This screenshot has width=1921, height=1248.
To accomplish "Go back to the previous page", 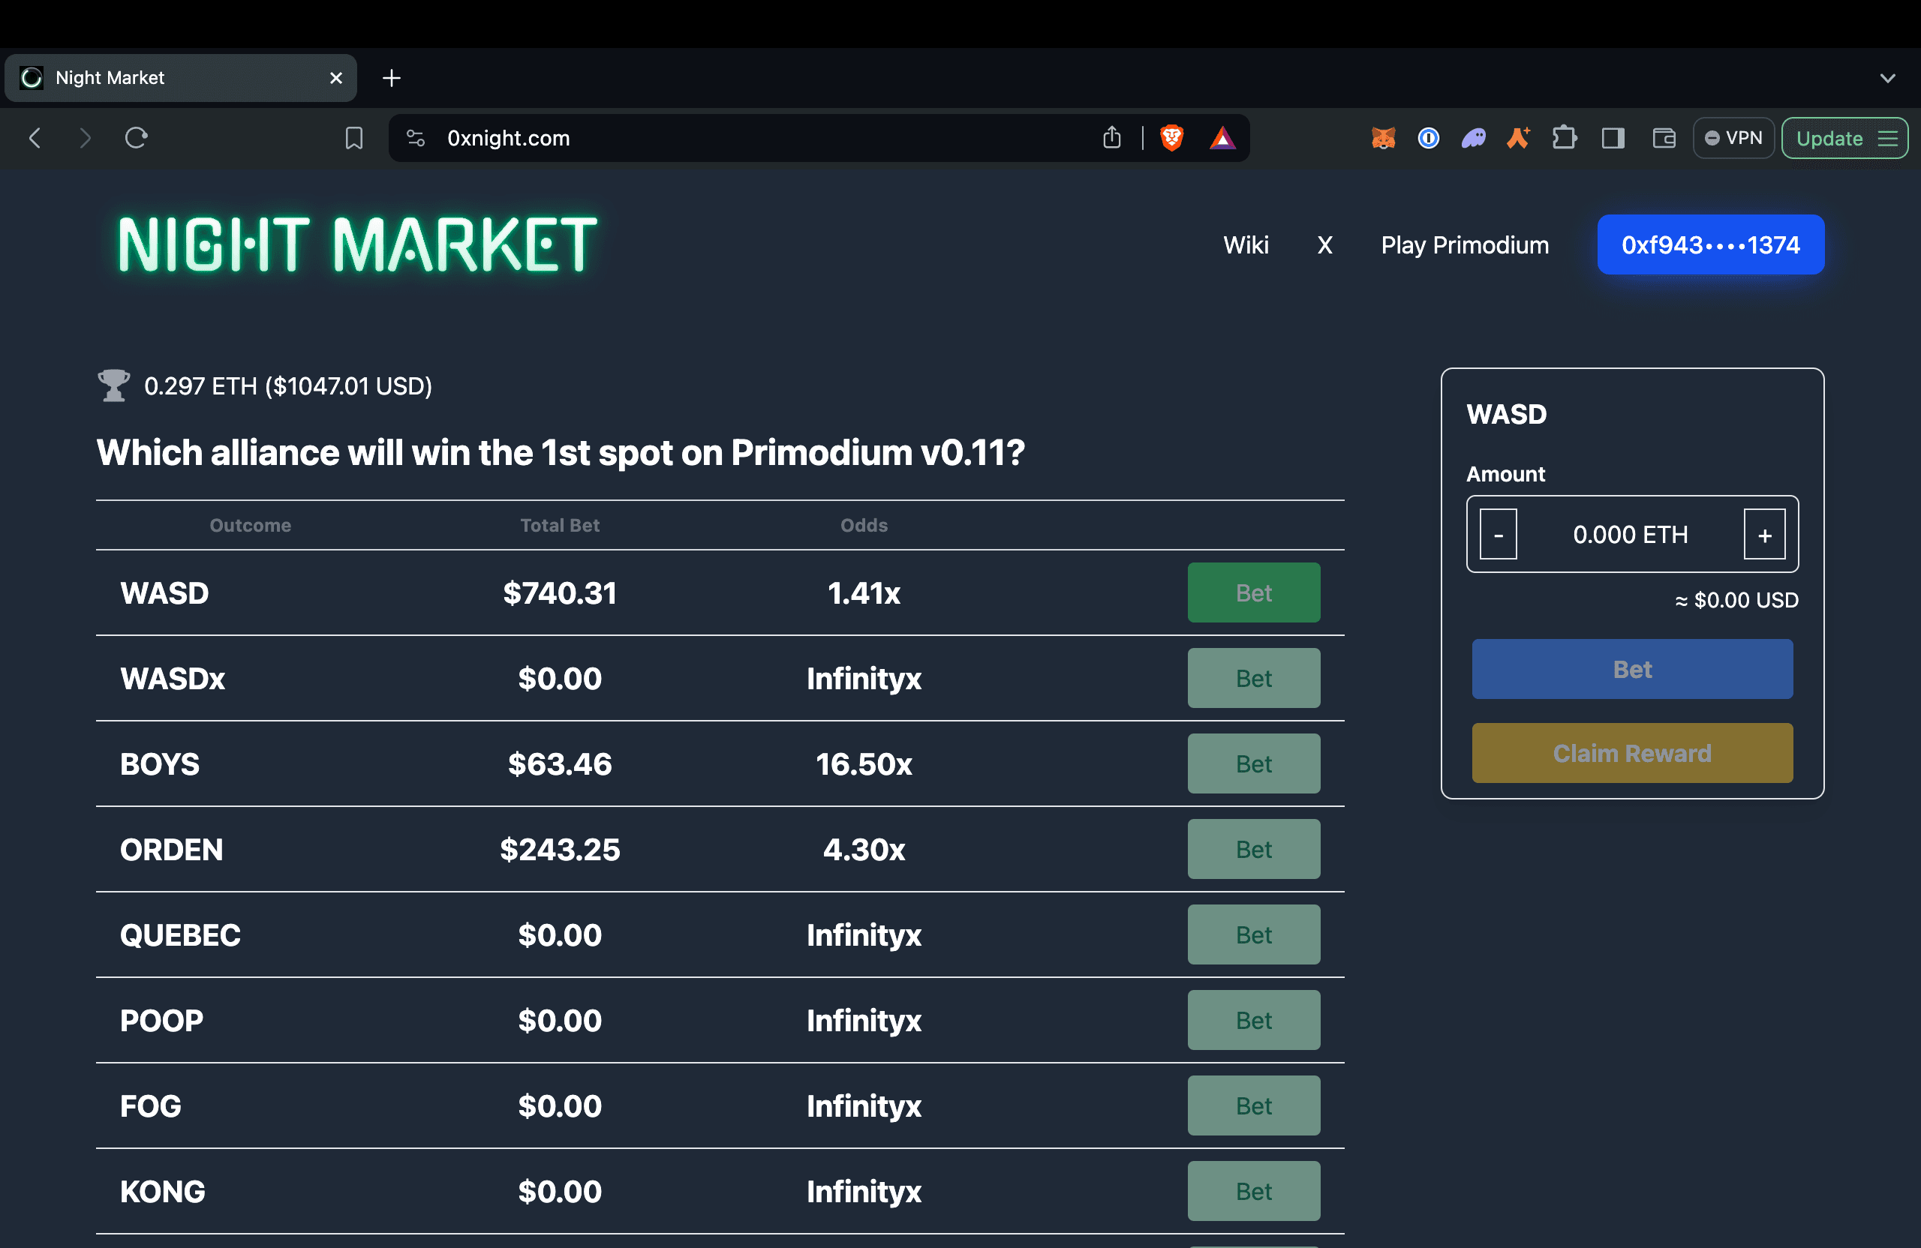I will 35,138.
